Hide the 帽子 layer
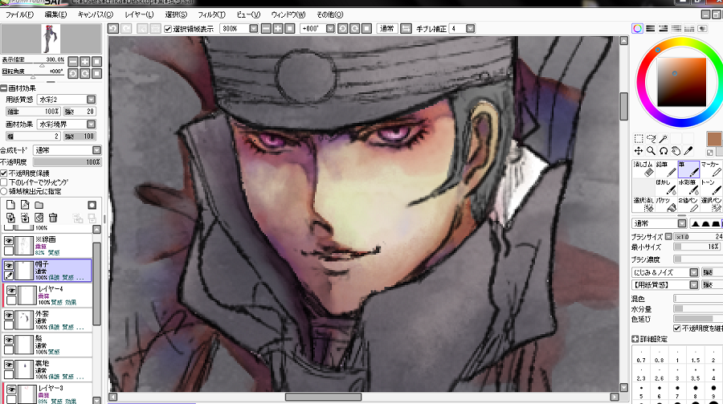Screen dimensions: 723x404 9,265
